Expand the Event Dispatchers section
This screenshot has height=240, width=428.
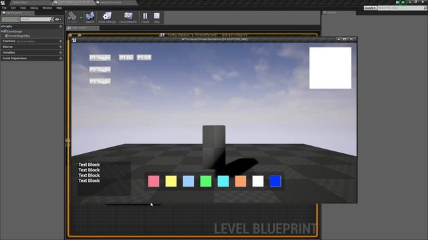15,58
